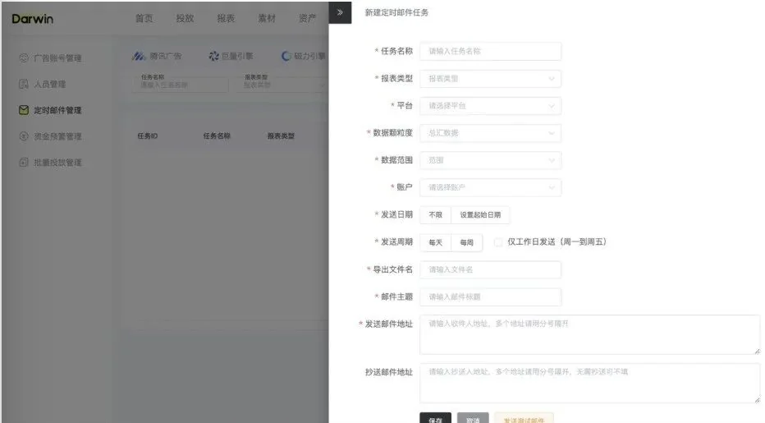Switch to the 巨量引擎 tab
The image size is (765, 423).
[231, 56]
